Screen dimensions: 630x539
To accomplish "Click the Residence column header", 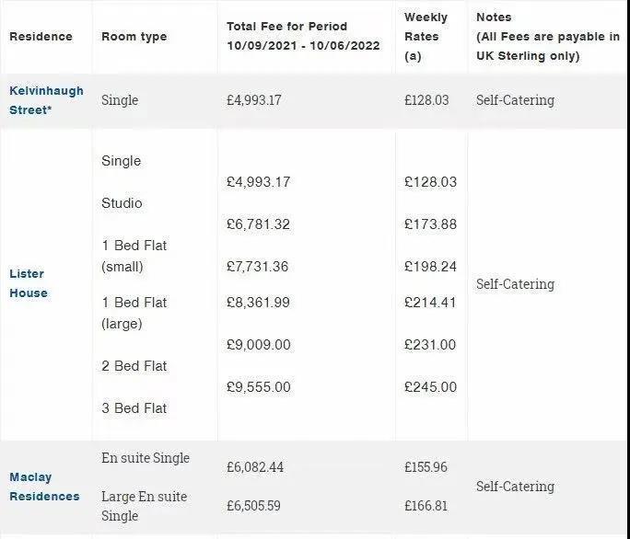I will pyautogui.click(x=41, y=37).
